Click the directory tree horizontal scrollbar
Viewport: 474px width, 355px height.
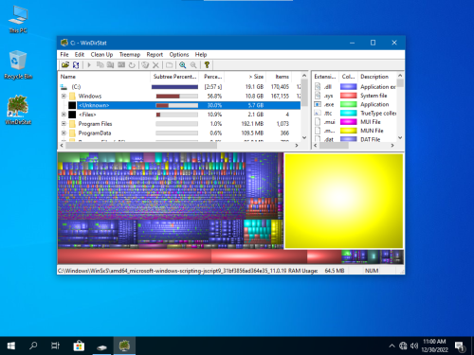pyautogui.click(x=141, y=146)
